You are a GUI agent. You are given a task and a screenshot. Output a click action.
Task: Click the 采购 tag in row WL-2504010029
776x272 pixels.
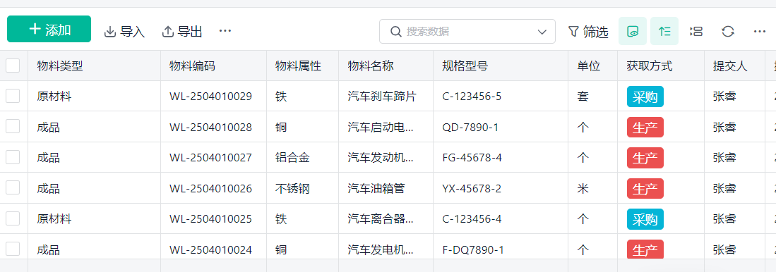point(645,97)
